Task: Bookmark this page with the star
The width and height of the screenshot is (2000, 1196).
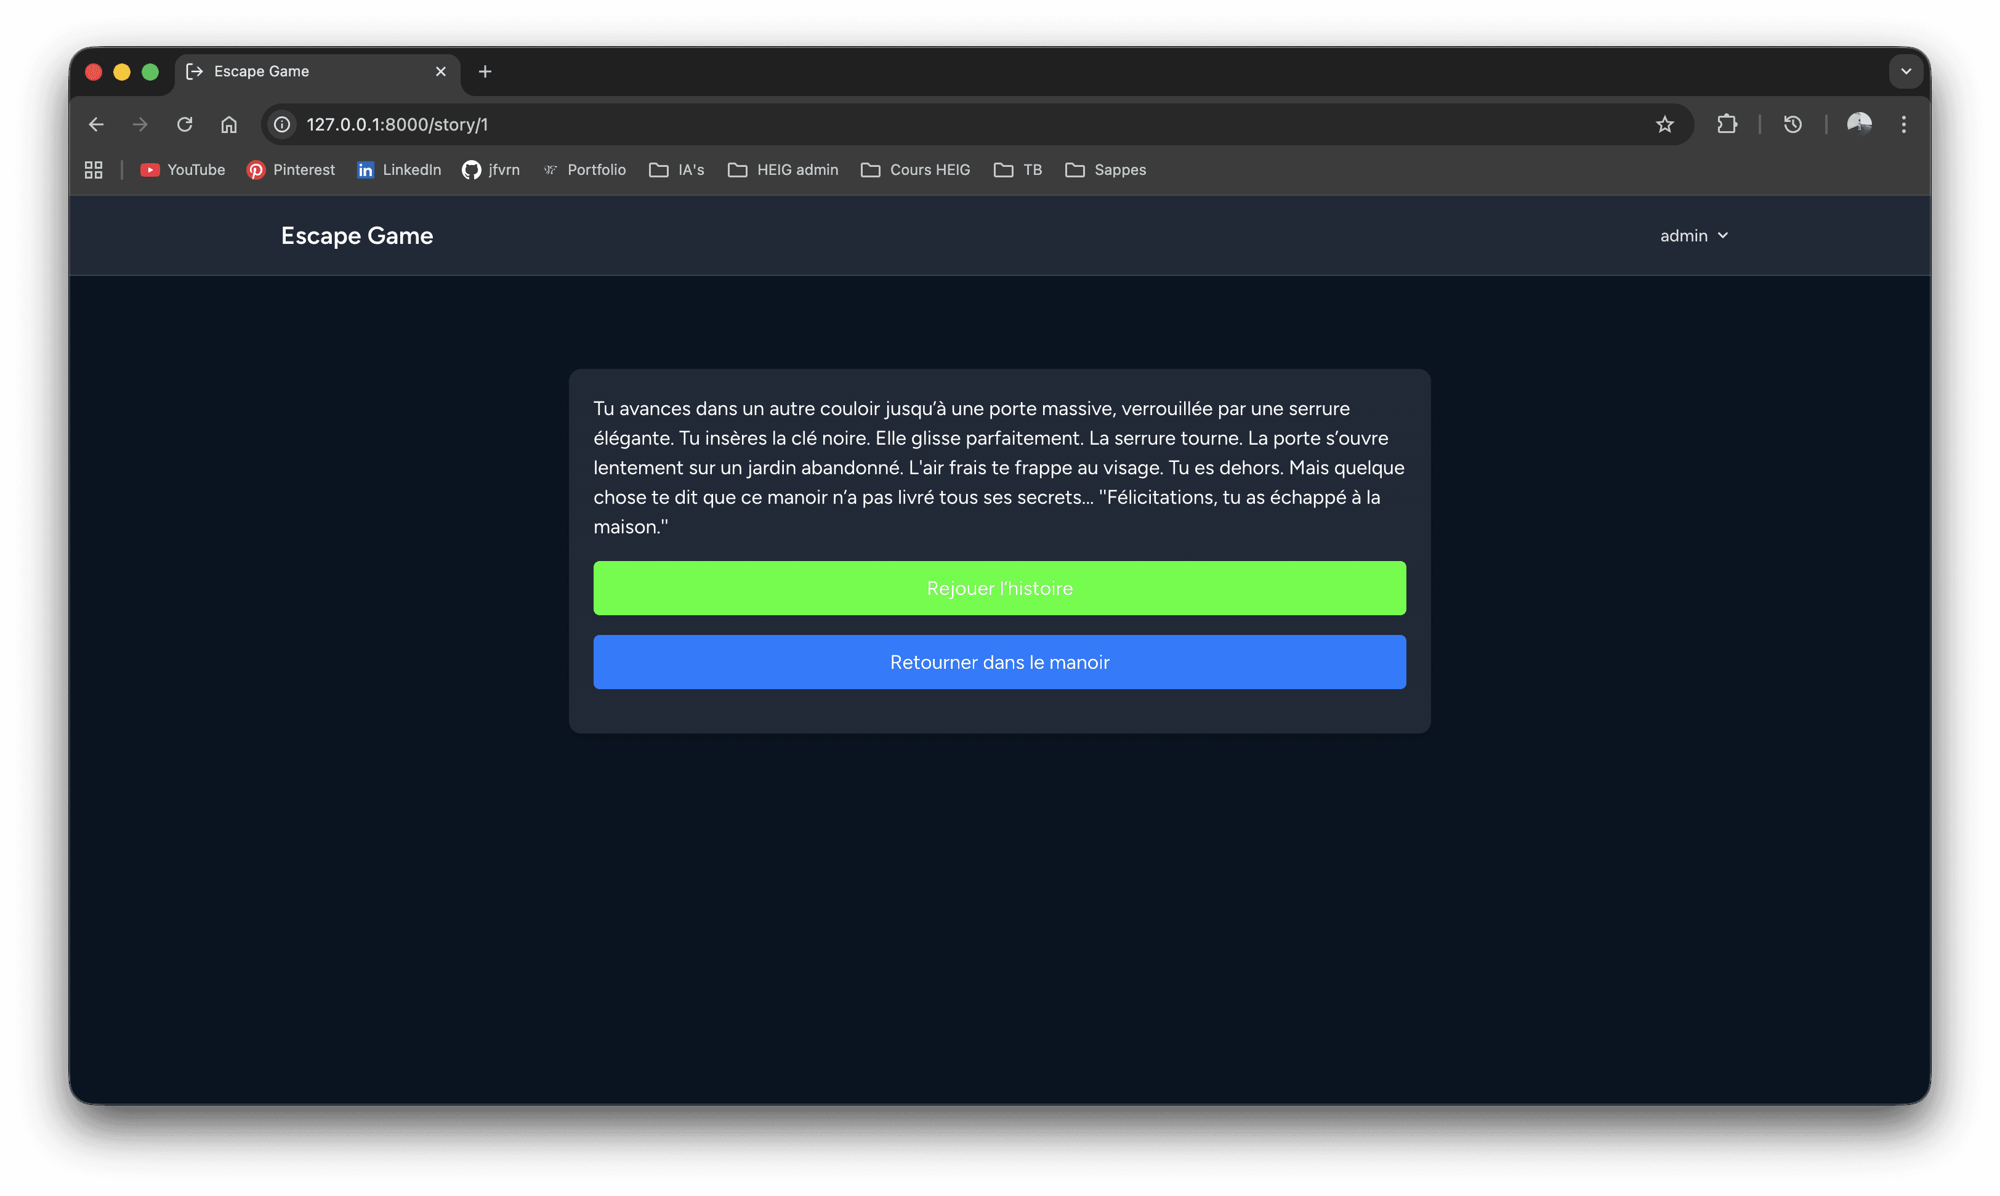Action: pyautogui.click(x=1665, y=124)
